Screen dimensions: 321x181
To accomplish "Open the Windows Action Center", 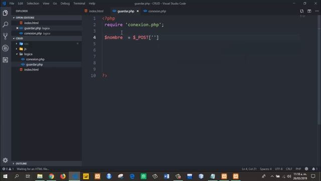I will click(x=313, y=176).
